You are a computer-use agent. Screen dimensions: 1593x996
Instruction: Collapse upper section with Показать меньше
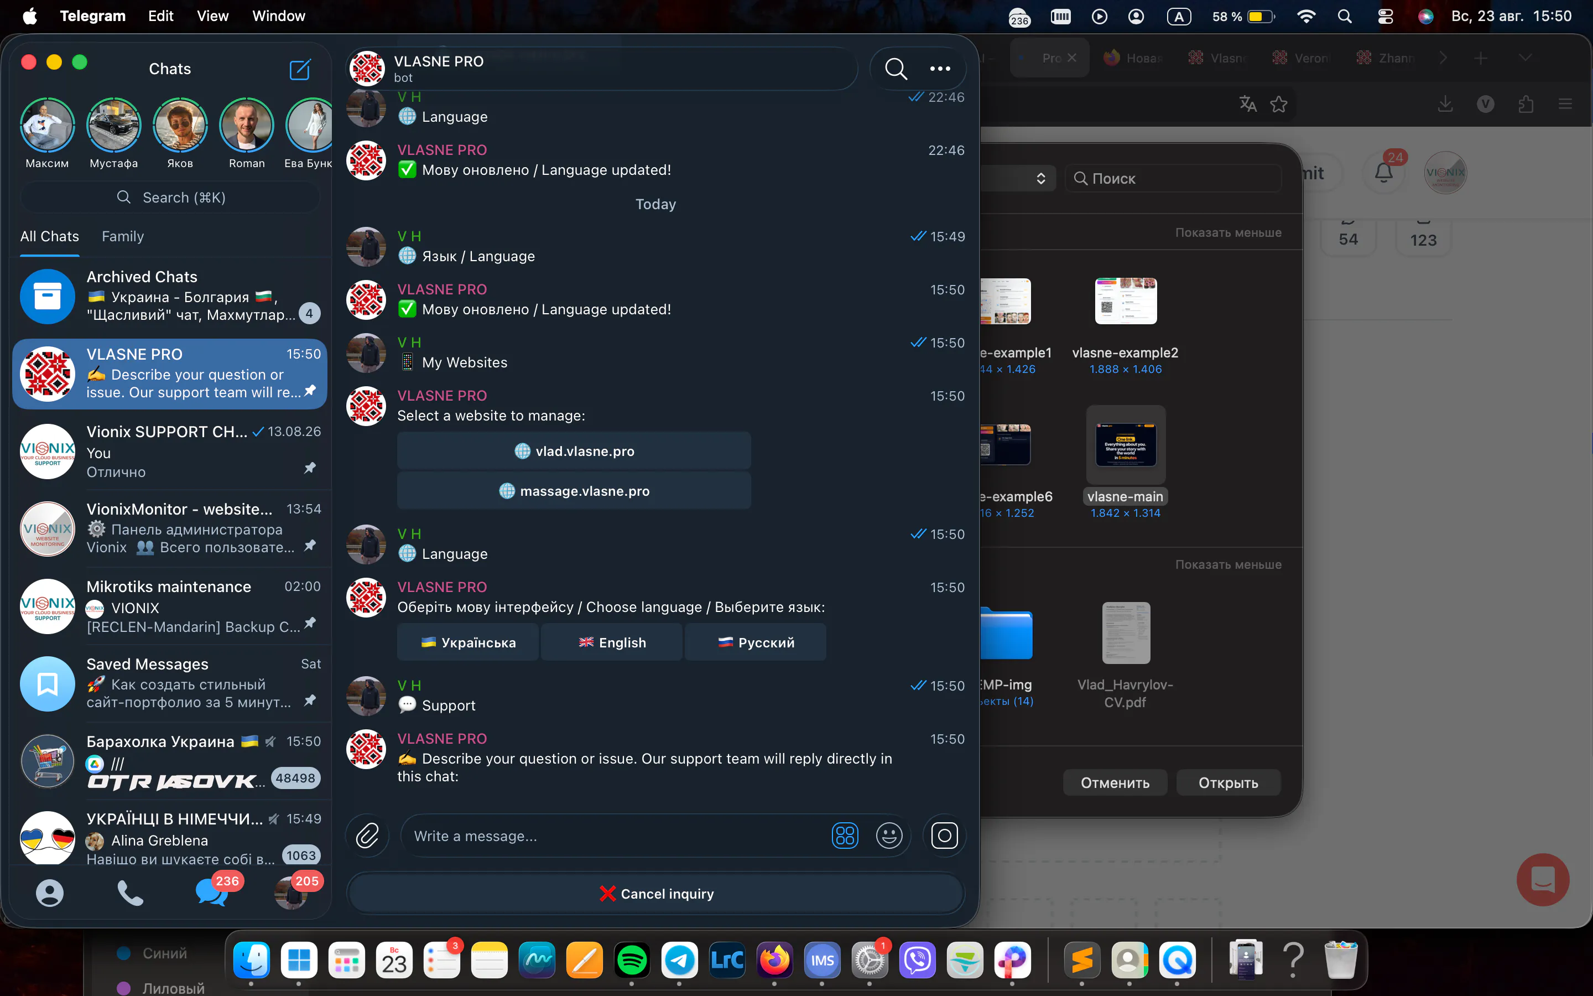[x=1228, y=232]
